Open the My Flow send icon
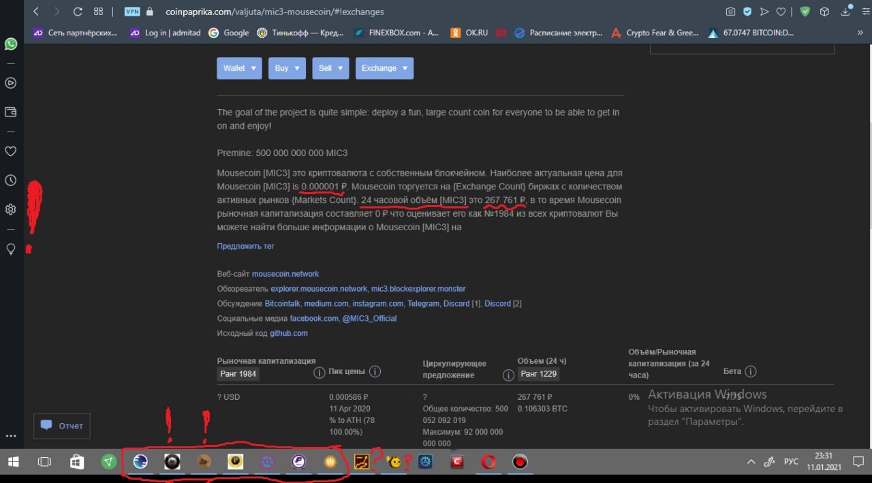 (765, 12)
